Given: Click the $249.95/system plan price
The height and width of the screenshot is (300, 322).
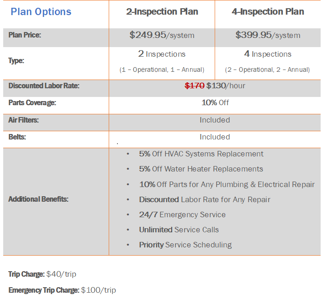Looking at the screenshot, I should click(x=162, y=35).
